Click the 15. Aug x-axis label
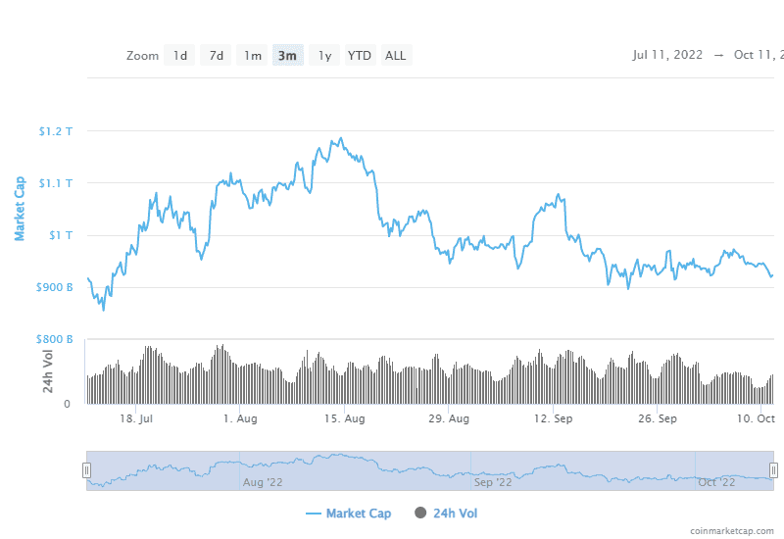Screen dimensions: 784x539 pos(345,418)
